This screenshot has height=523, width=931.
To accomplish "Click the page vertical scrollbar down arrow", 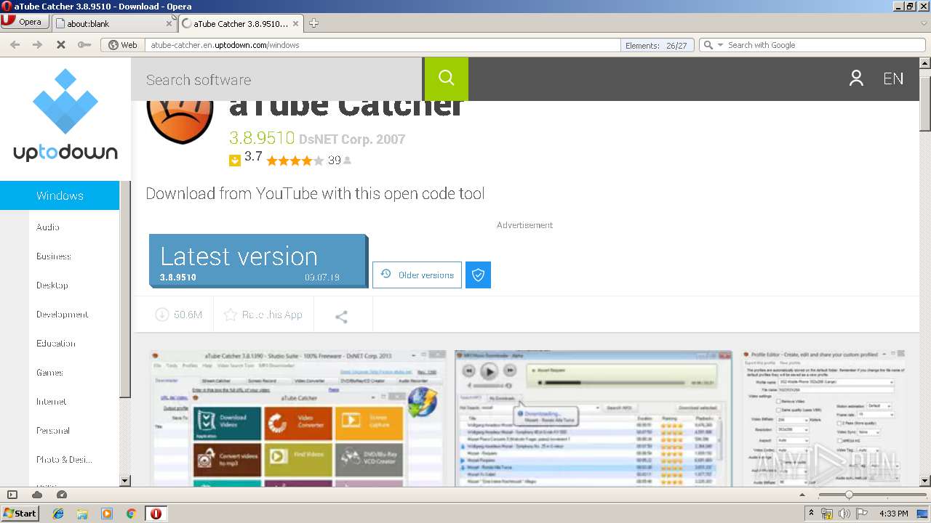I will [925, 480].
